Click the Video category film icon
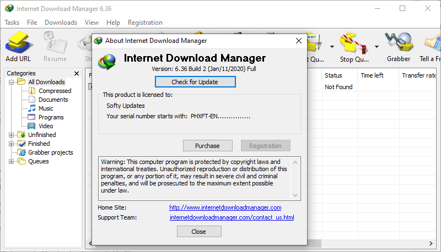The width and height of the screenshot is (441, 252). coord(31,126)
